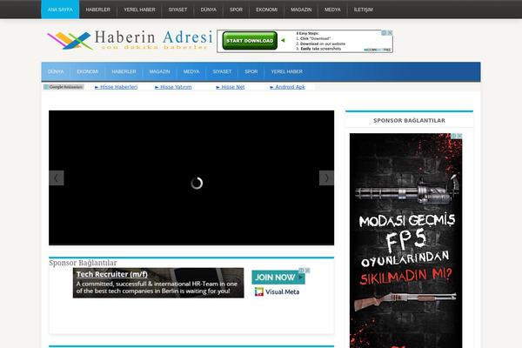The height and width of the screenshot is (348, 522).
Task: Open the İLETİŞİM menu item
Action: (363, 10)
